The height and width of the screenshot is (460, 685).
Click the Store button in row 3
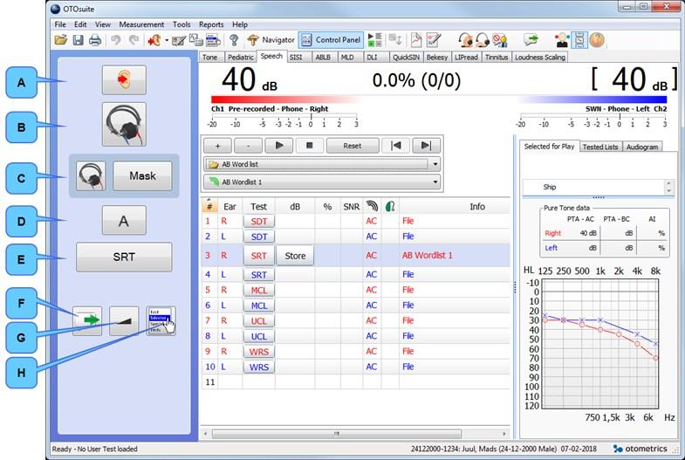295,256
